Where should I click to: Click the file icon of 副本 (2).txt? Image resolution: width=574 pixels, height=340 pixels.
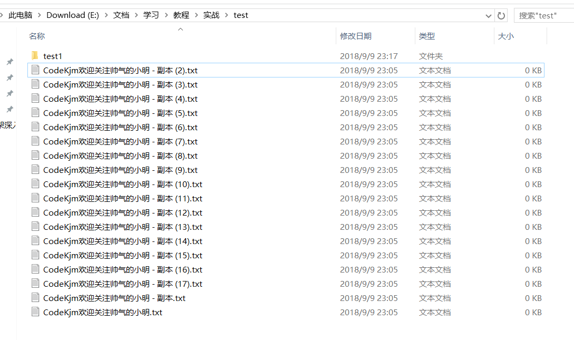[35, 70]
